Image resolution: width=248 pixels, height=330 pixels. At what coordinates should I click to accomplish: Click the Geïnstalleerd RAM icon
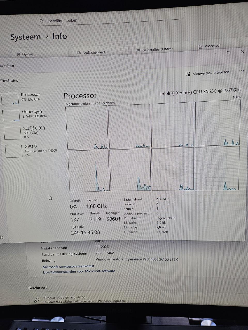point(138,50)
